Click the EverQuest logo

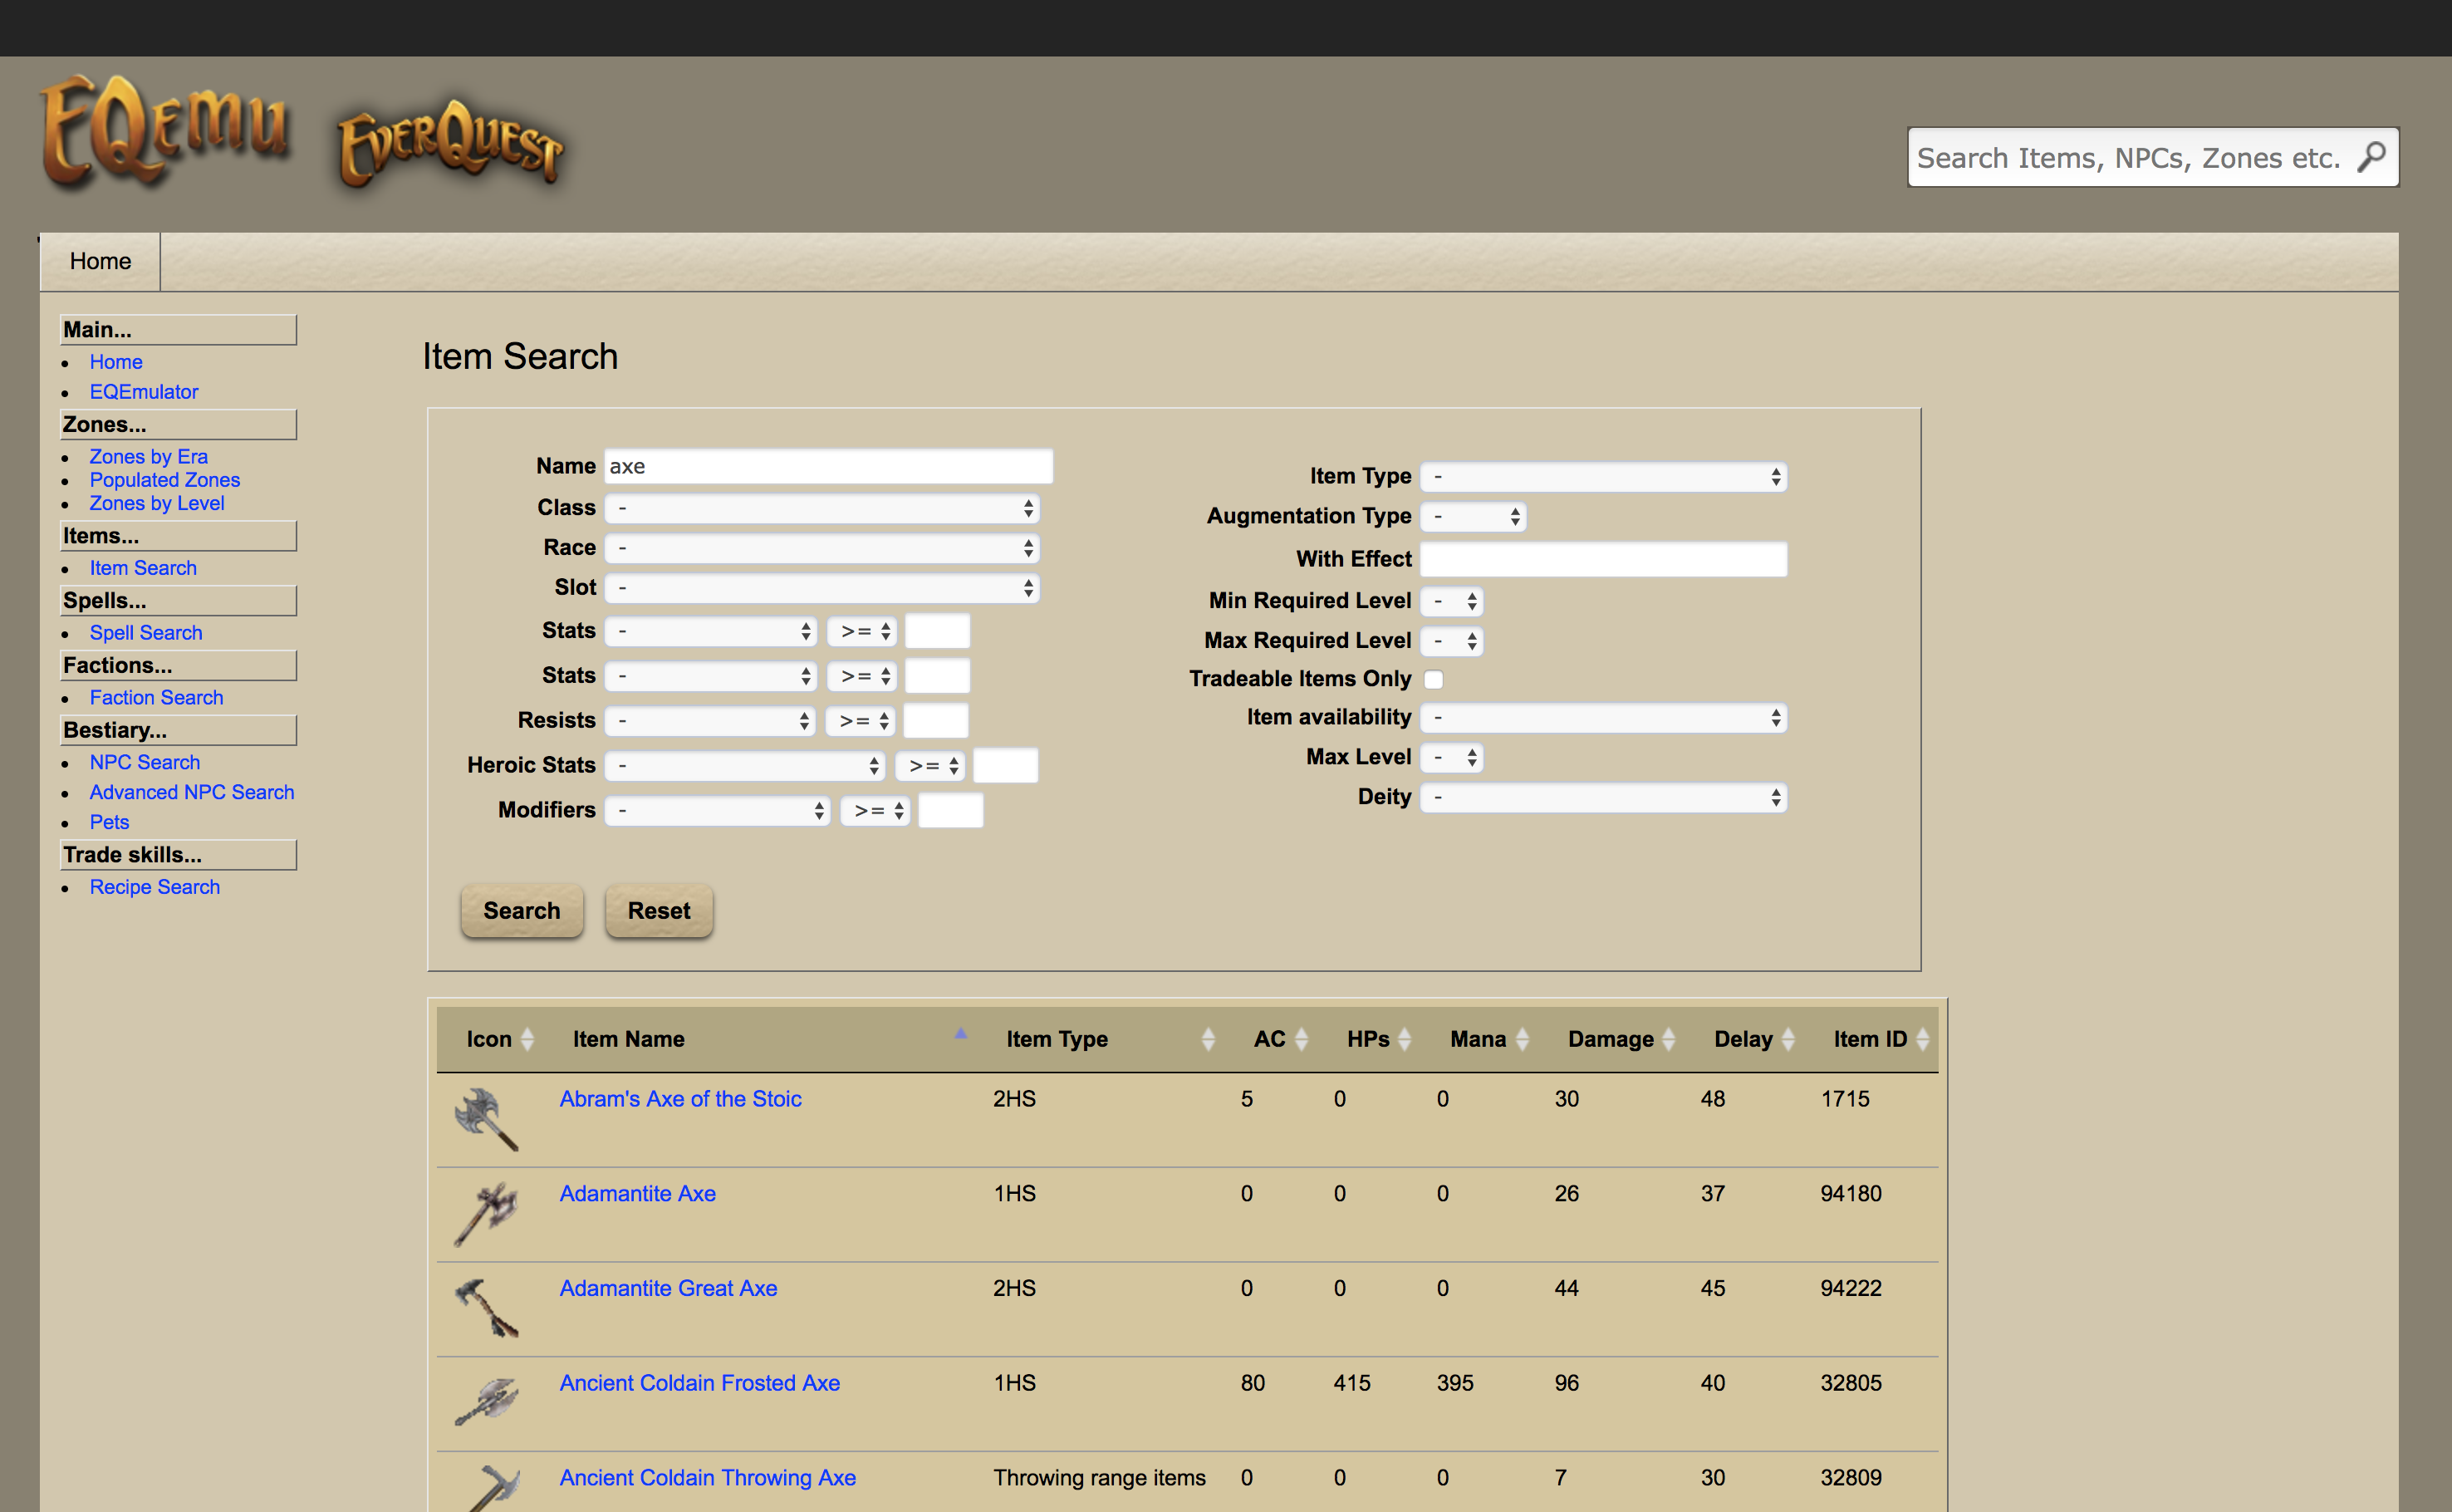point(451,142)
